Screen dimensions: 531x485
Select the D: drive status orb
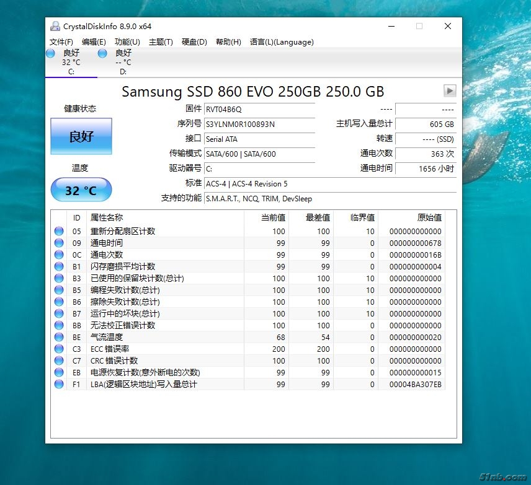click(x=103, y=54)
